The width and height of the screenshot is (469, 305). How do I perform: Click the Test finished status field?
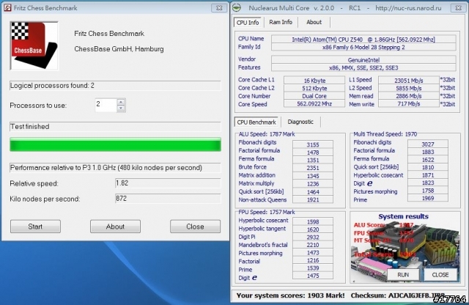coord(116,127)
